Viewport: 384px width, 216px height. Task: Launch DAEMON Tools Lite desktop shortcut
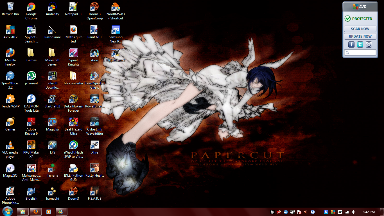(31, 103)
